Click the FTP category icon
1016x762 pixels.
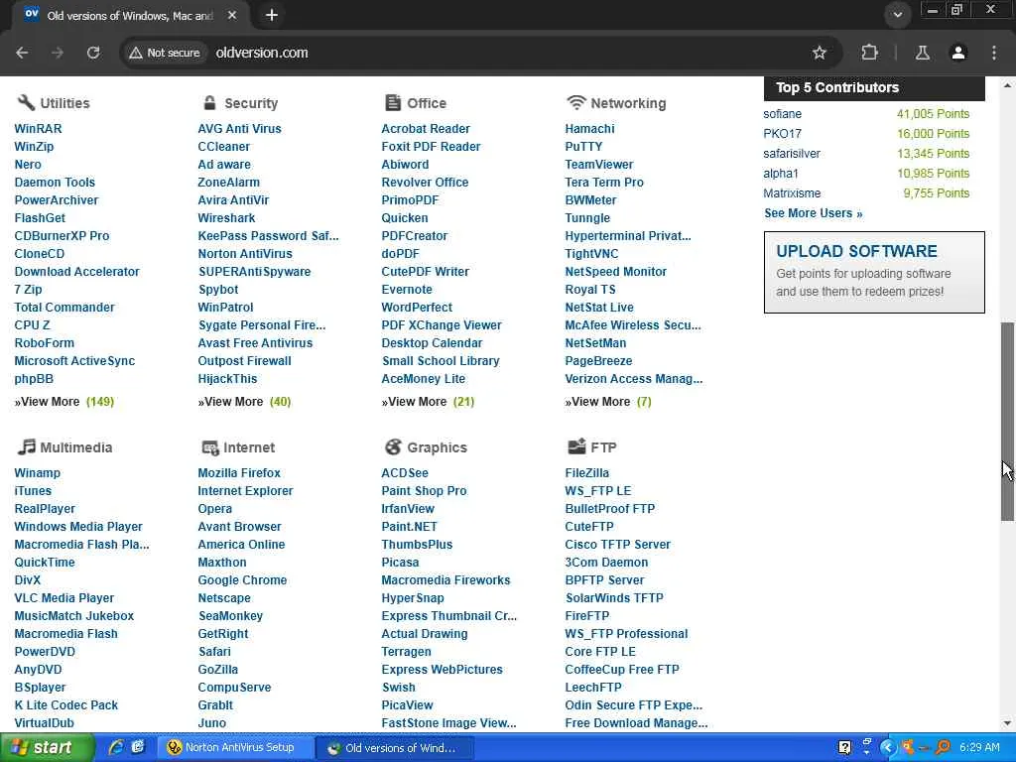click(576, 445)
